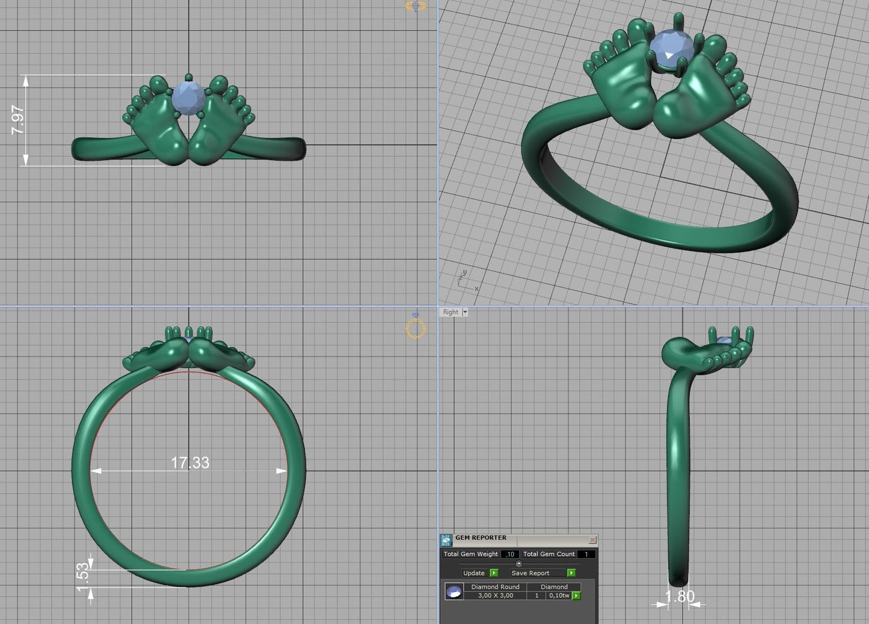Close the Gem Reporter panel
The height and width of the screenshot is (624, 869).
pos(592,540)
